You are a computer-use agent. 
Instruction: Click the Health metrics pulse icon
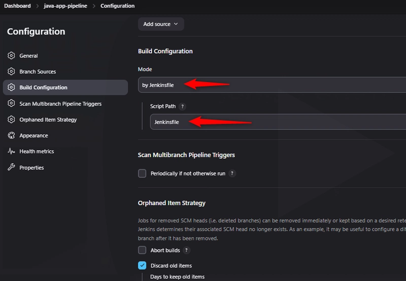(11, 151)
